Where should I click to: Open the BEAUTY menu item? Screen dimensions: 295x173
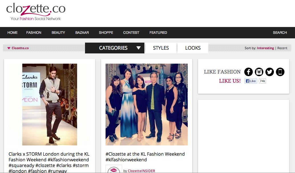tap(58, 33)
